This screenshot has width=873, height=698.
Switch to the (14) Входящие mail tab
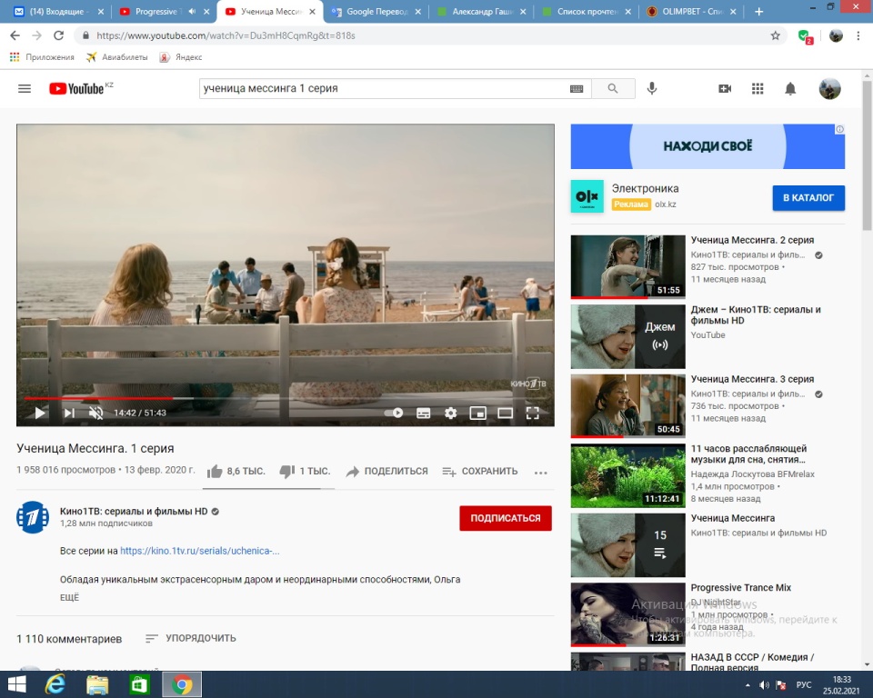[56, 11]
